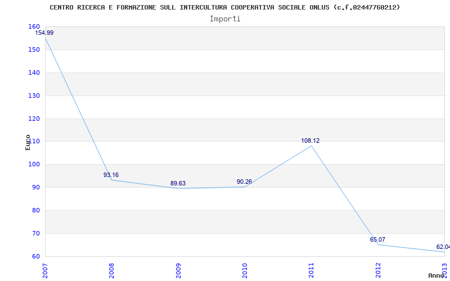Click the 90 y-axis tick label
The height and width of the screenshot is (281, 450).
coord(36,188)
